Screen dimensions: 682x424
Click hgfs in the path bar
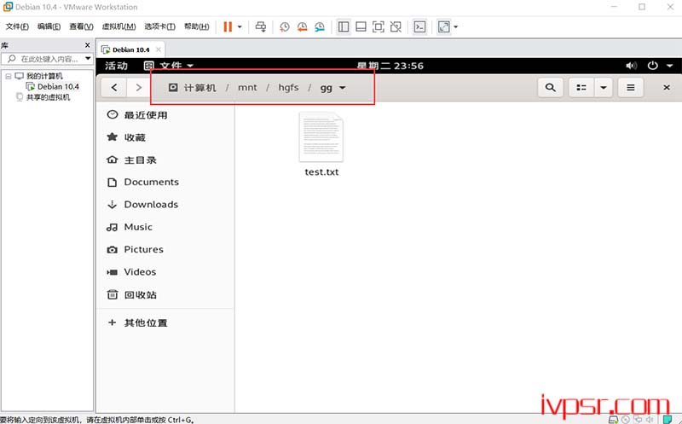pyautogui.click(x=288, y=88)
